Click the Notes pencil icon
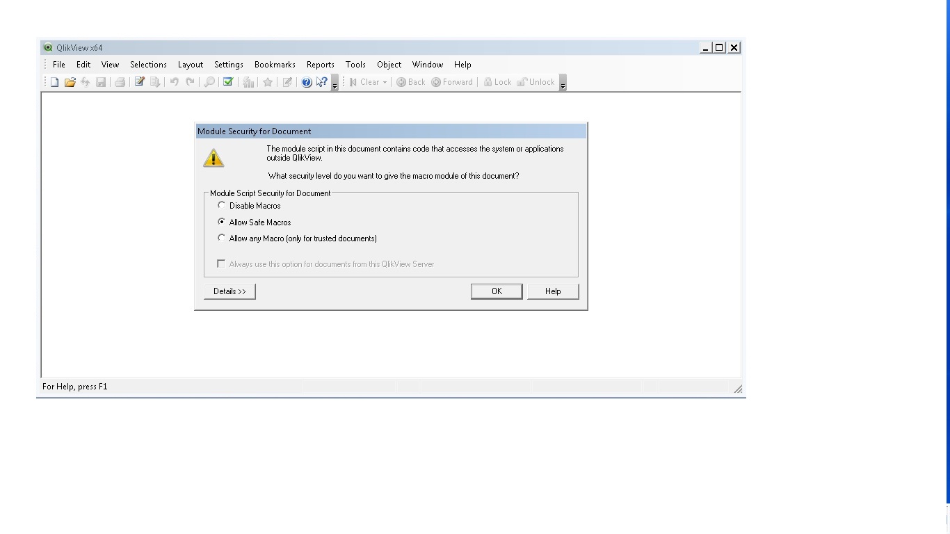The height and width of the screenshot is (534, 950). pos(287,82)
